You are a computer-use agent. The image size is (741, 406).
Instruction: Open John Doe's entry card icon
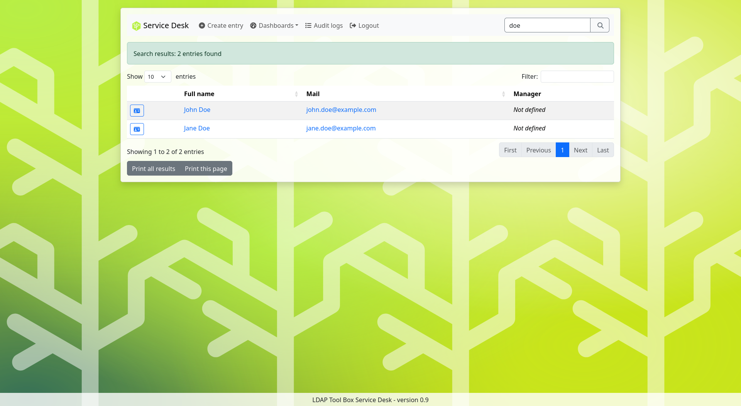137,111
